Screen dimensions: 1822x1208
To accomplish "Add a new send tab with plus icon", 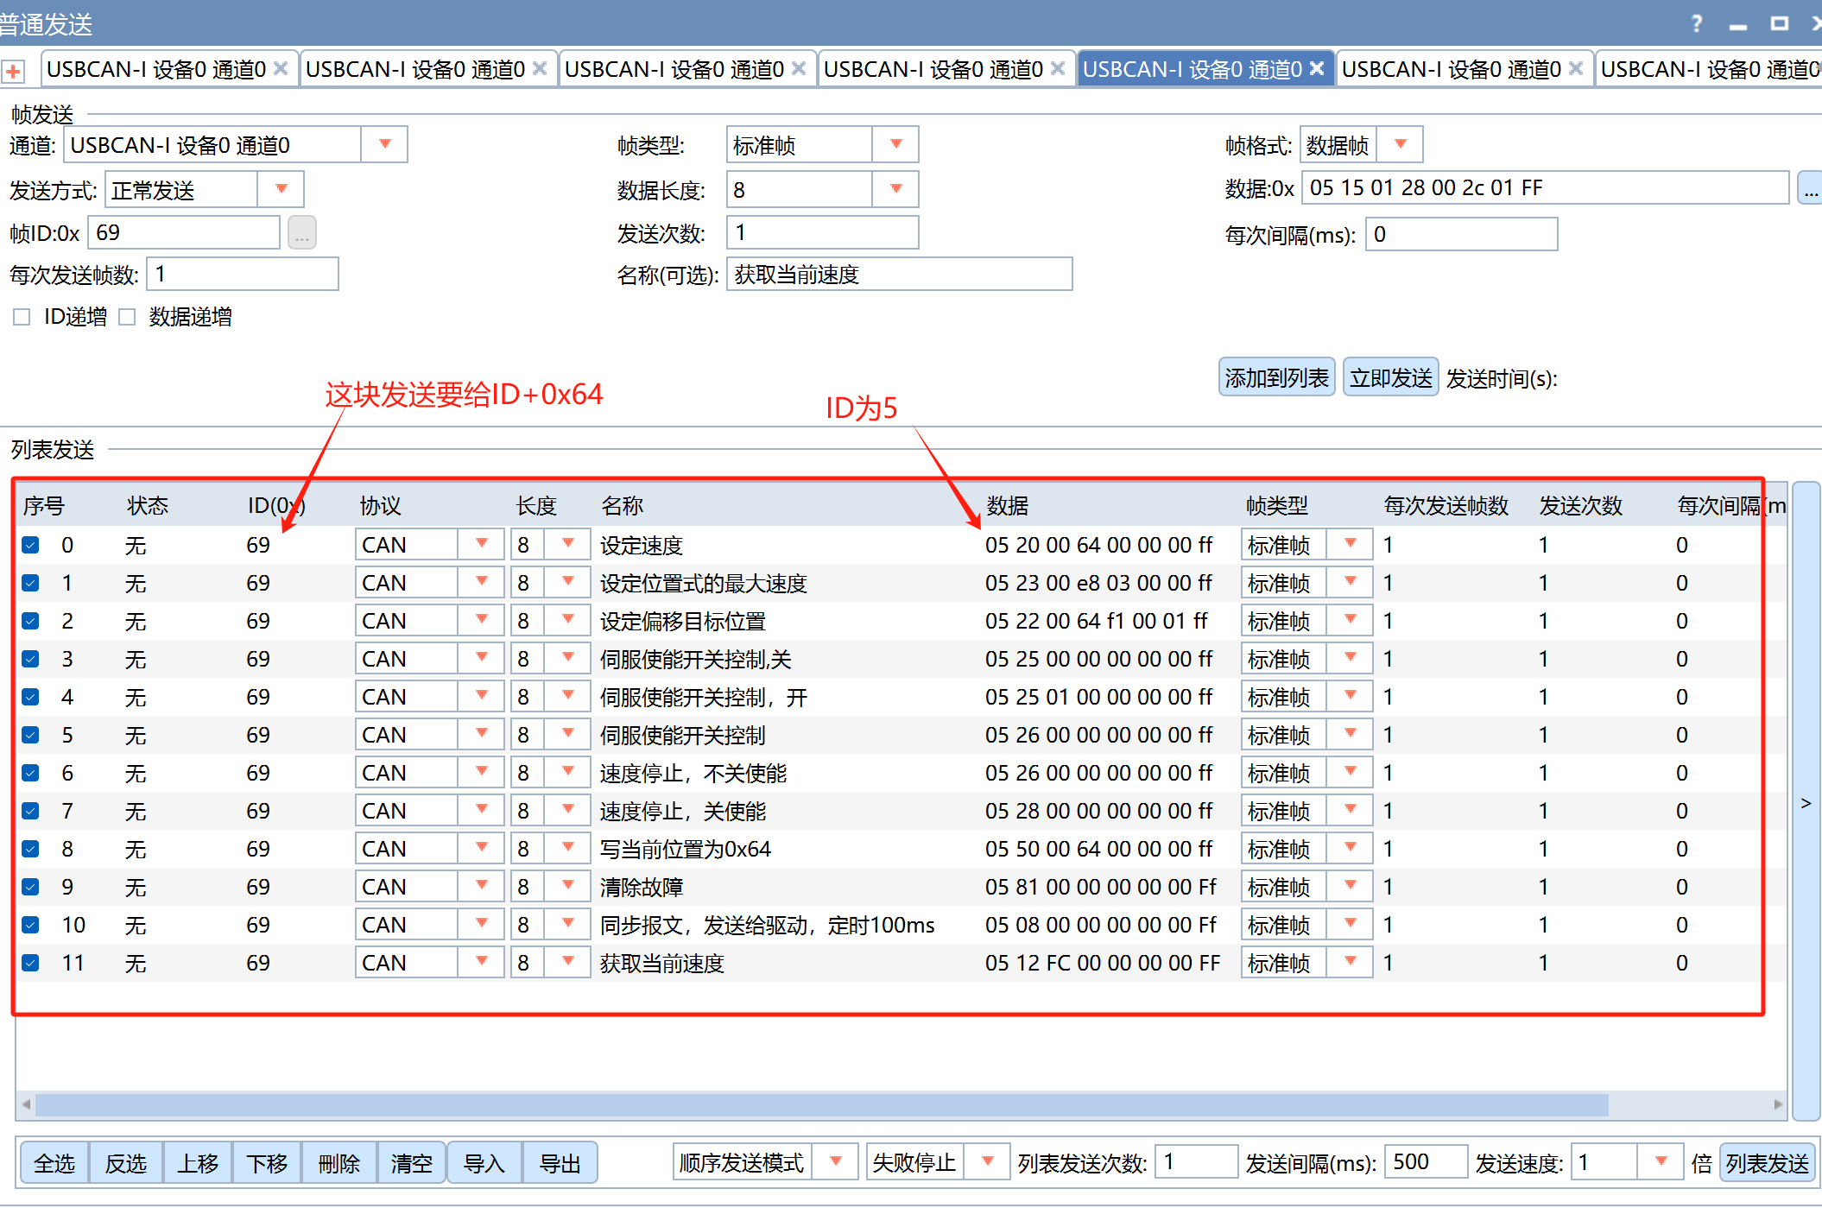I will [x=13, y=72].
